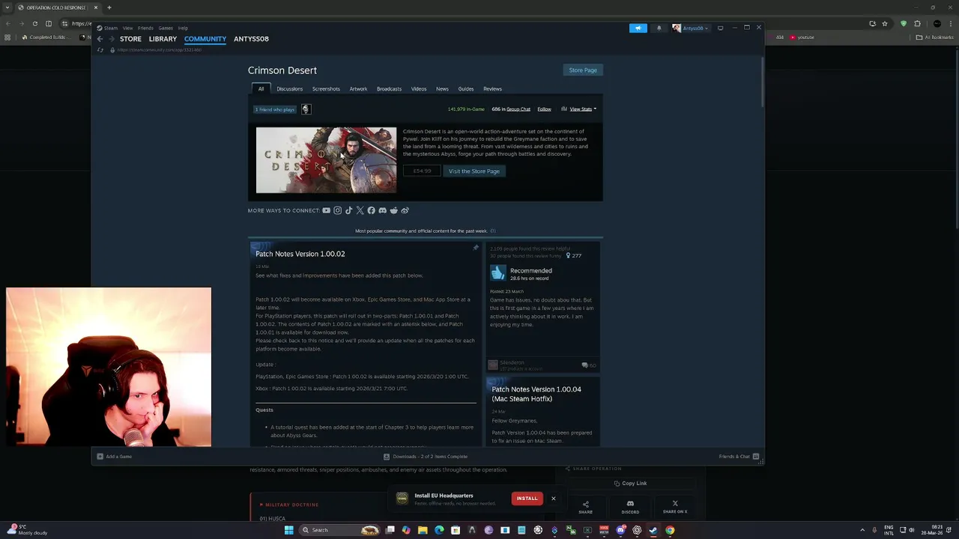Viewport: 959px width, 539px height.
Task: Open the Antyss08 account dropdown
Action: pyautogui.click(x=690, y=28)
